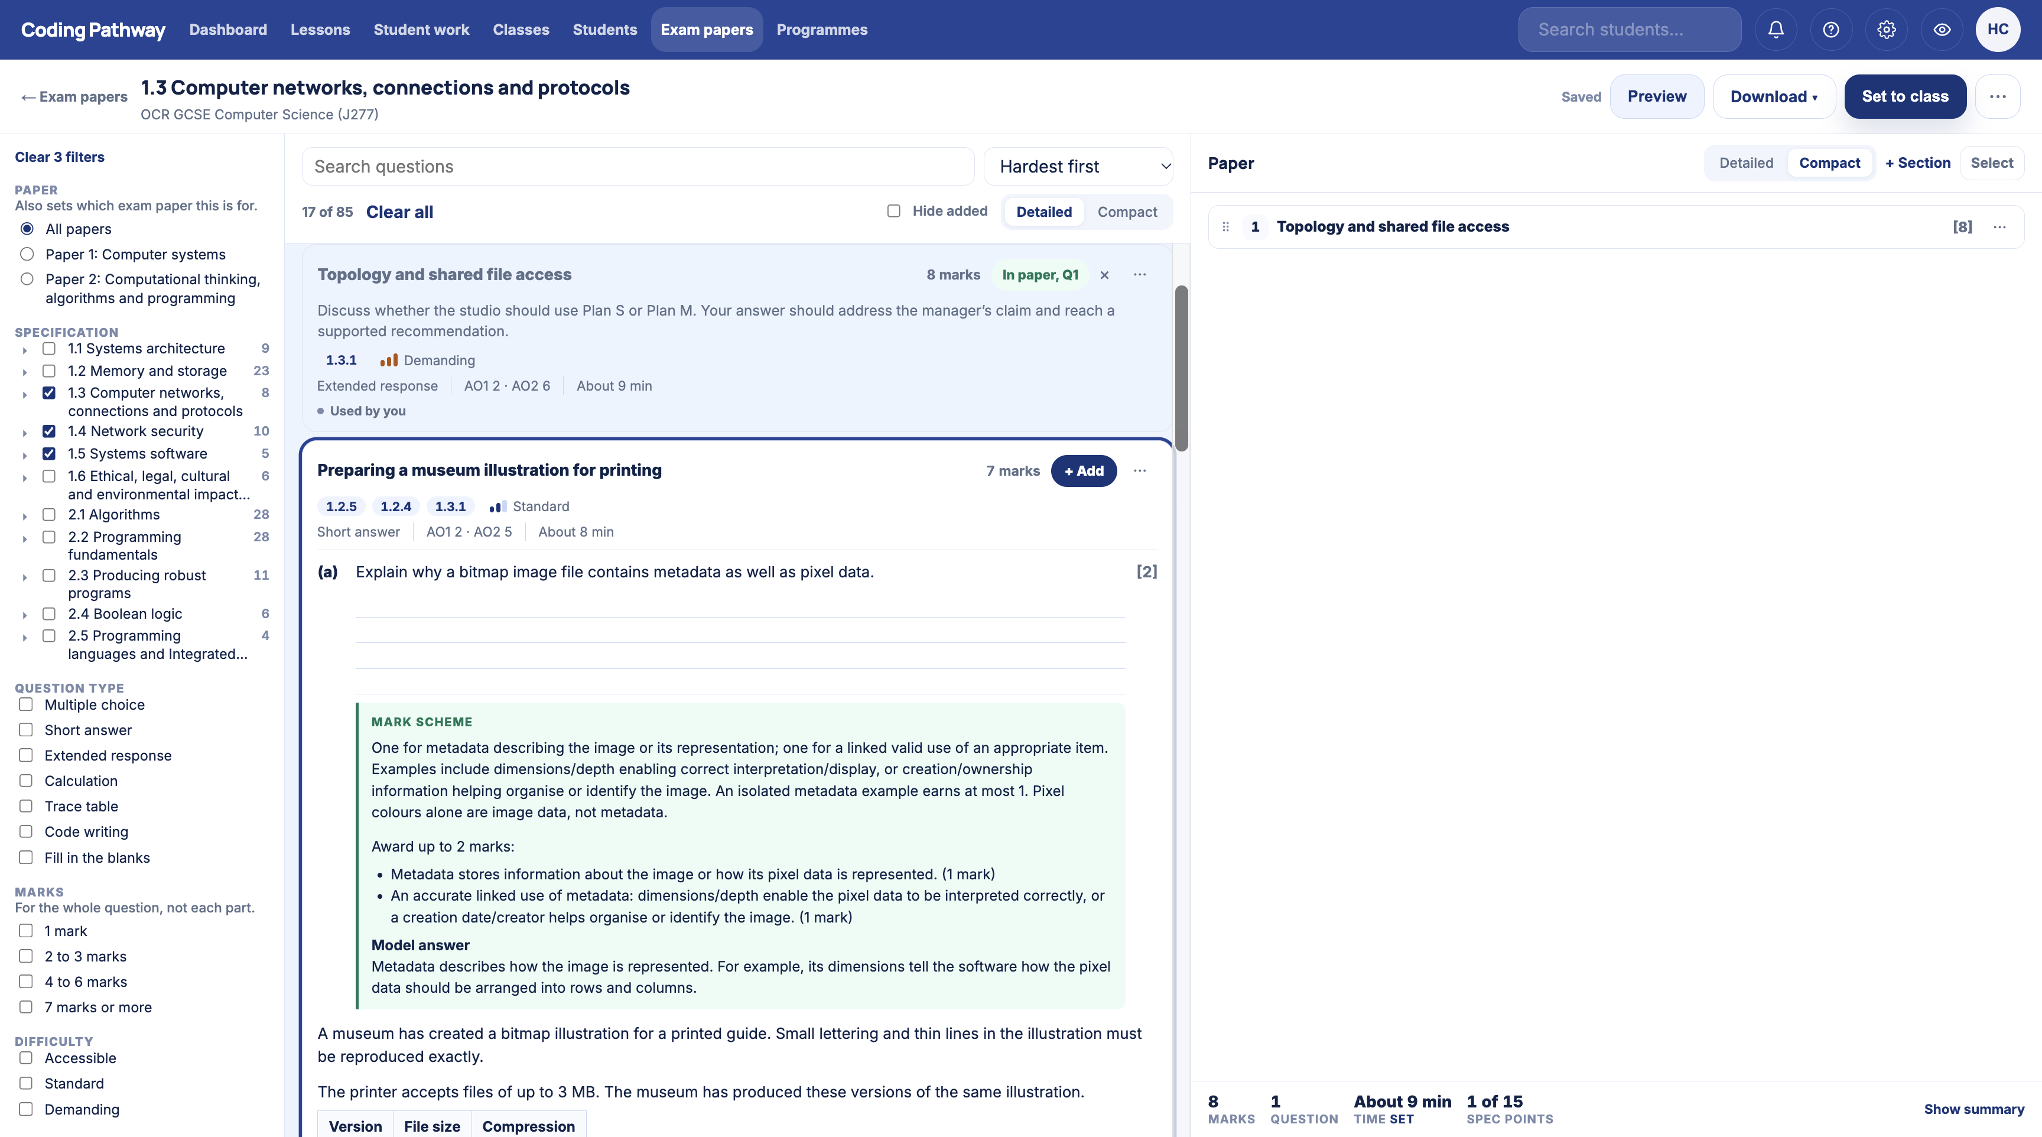The width and height of the screenshot is (2042, 1137).
Task: Open more options for paper item Topology
Action: [x=2000, y=227]
